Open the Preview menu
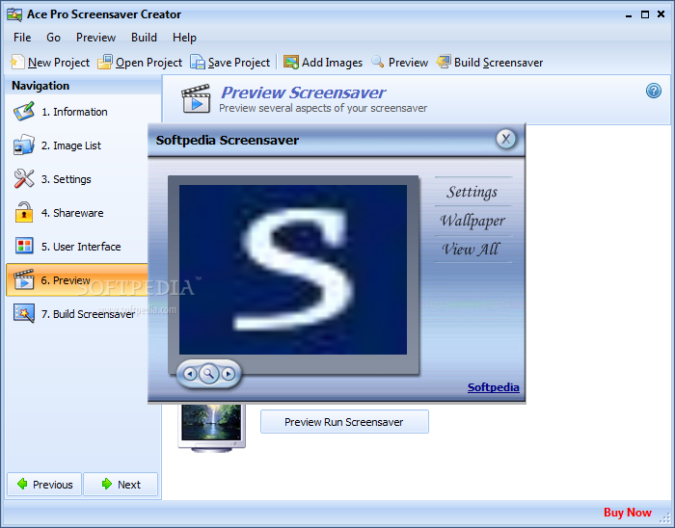The image size is (675, 528). point(95,38)
